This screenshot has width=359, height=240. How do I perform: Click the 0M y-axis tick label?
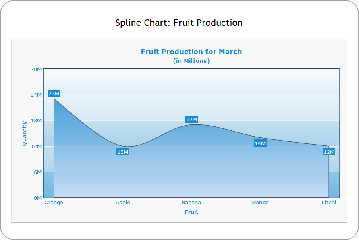[x=37, y=198]
